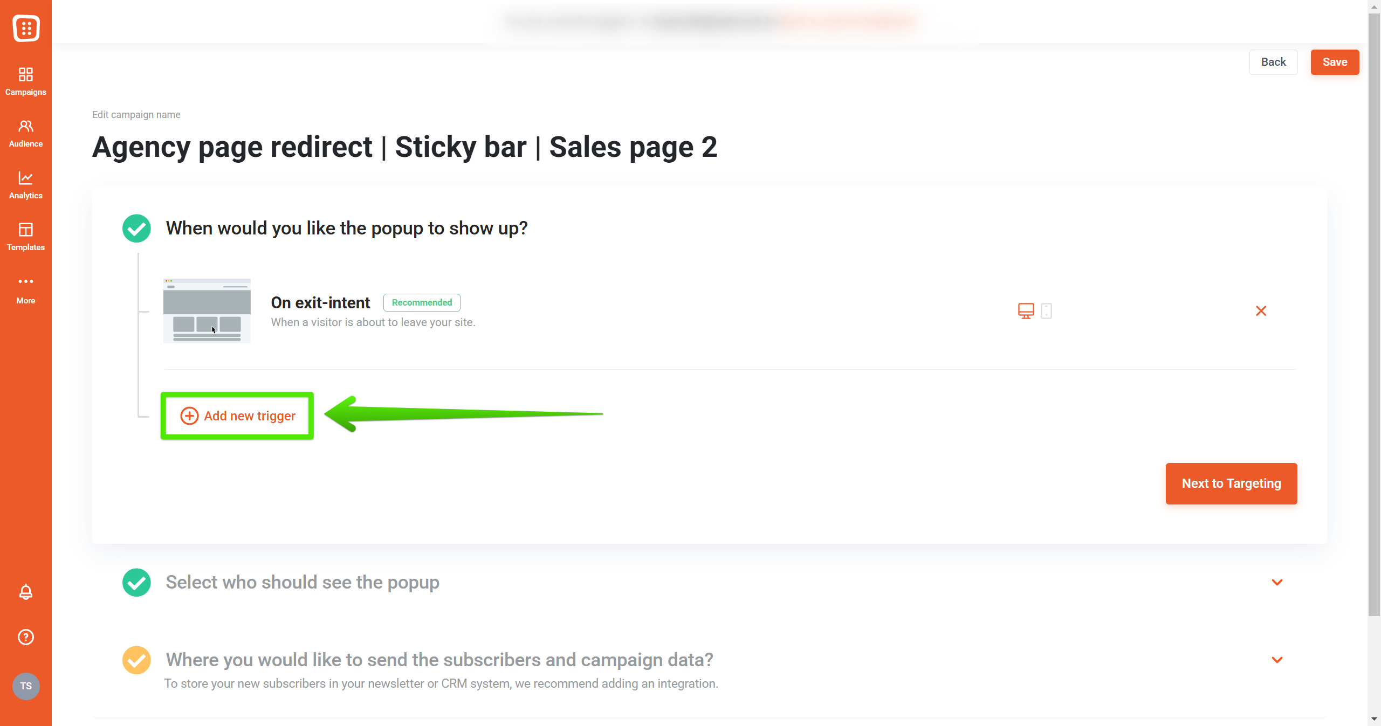Edit the campaign name title
This screenshot has width=1381, height=726.
pos(404,147)
